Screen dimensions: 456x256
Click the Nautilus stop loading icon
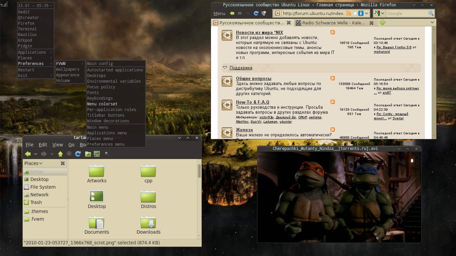tap(69, 154)
